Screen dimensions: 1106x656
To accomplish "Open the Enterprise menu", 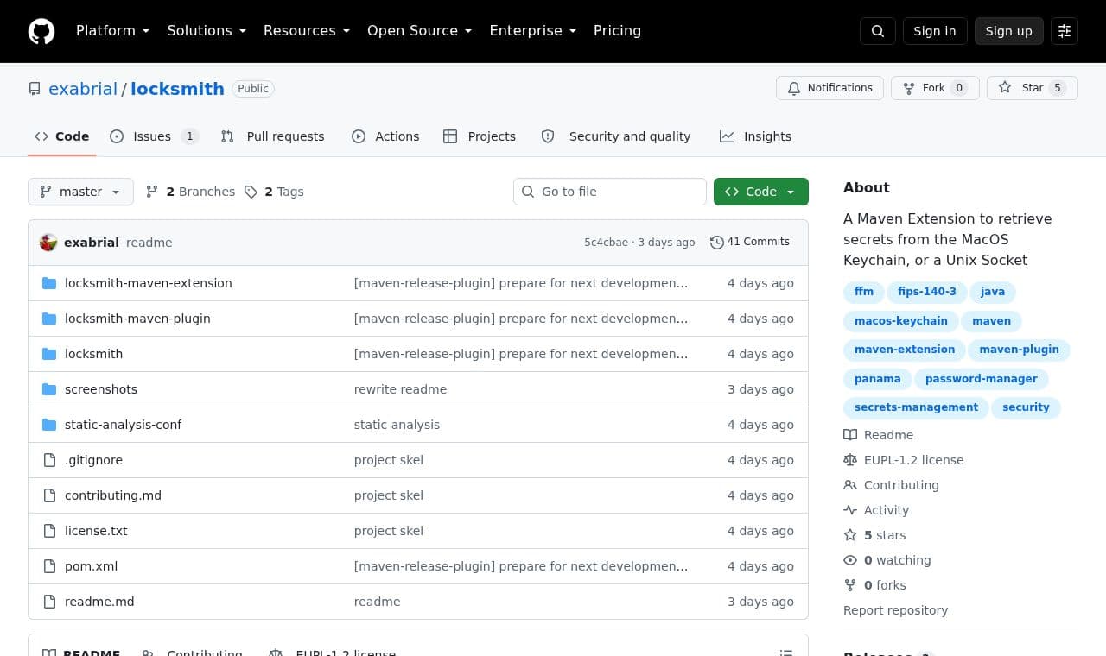I will point(532,31).
